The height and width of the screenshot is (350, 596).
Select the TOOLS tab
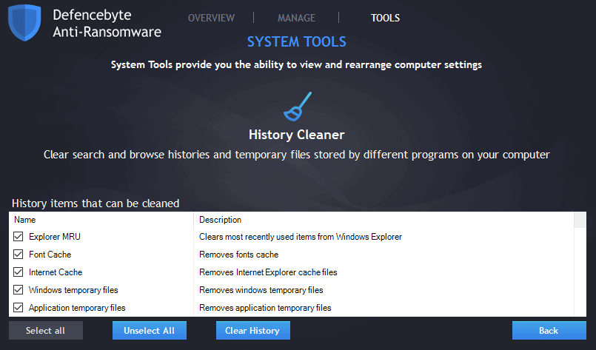pos(386,18)
